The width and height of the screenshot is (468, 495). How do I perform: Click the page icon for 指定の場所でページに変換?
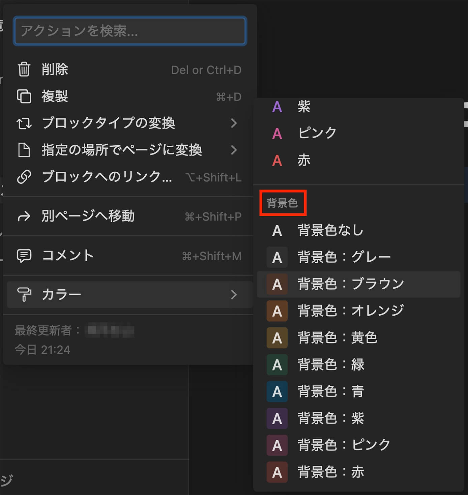pyautogui.click(x=24, y=150)
